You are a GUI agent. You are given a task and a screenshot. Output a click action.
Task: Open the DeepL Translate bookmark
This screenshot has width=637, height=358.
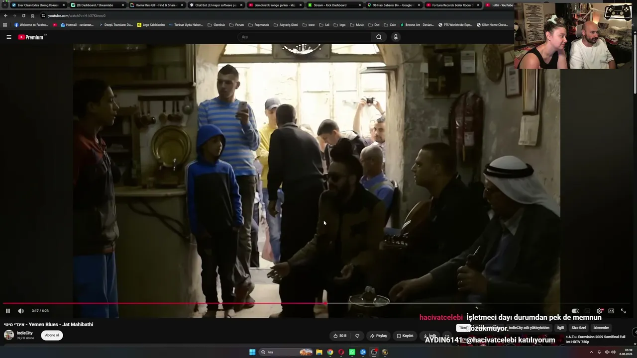coord(116,25)
